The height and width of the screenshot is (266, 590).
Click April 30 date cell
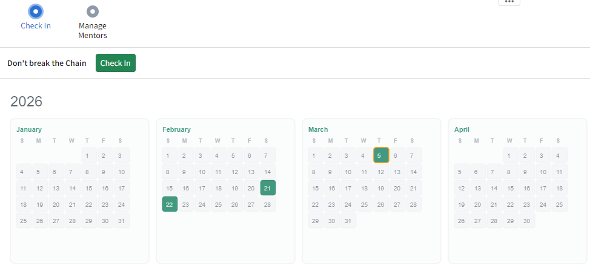click(x=527, y=221)
